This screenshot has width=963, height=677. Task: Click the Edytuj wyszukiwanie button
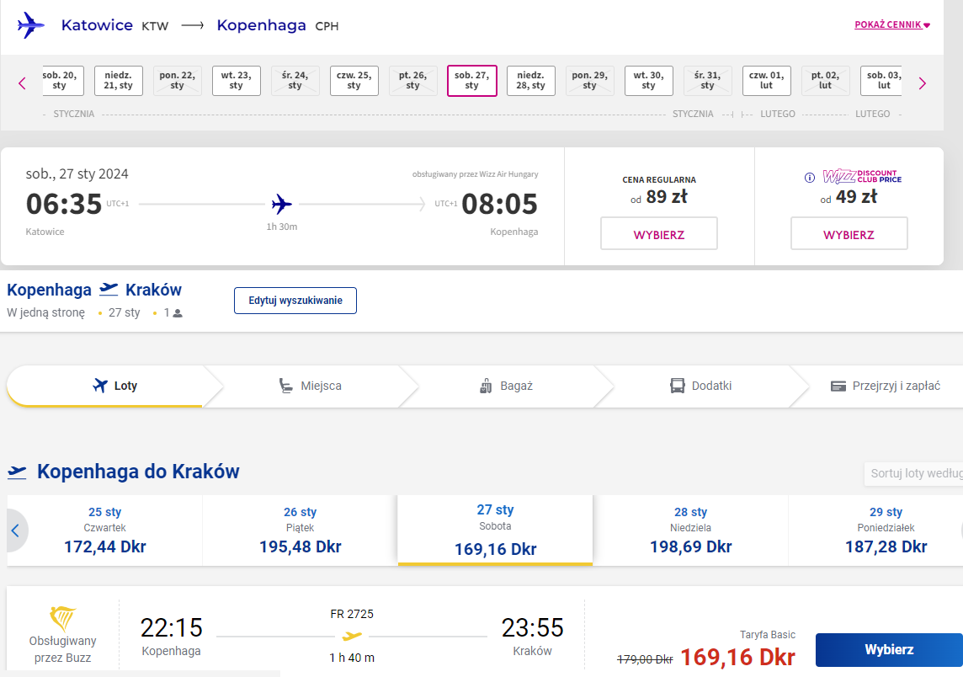tap(295, 301)
